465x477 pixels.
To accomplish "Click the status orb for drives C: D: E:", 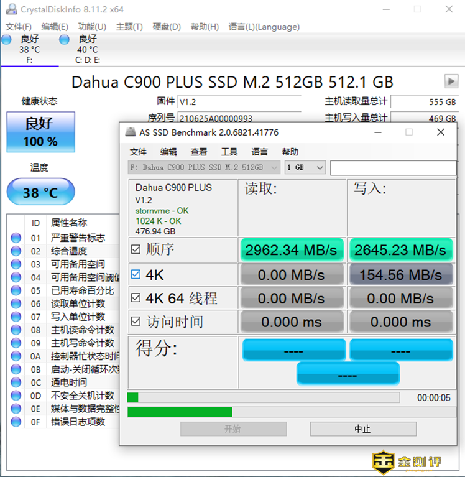I will (65, 39).
